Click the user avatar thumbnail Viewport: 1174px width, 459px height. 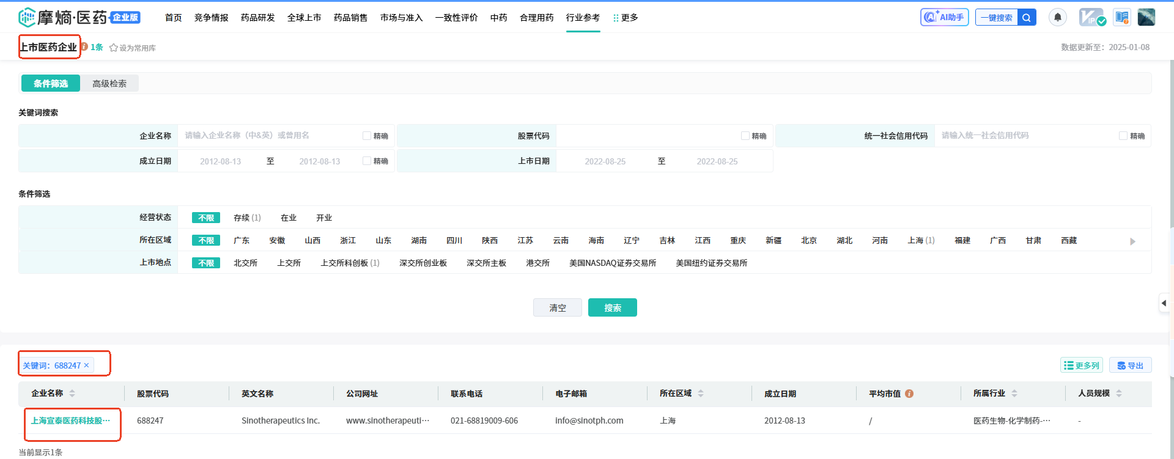pos(1146,17)
